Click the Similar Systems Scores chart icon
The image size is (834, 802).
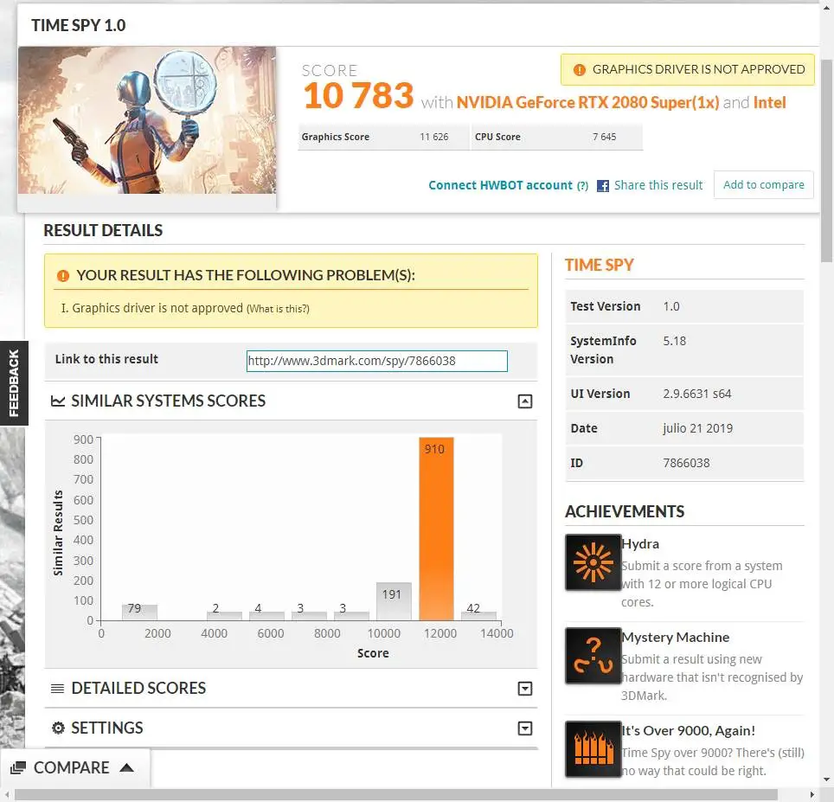pyautogui.click(x=57, y=401)
